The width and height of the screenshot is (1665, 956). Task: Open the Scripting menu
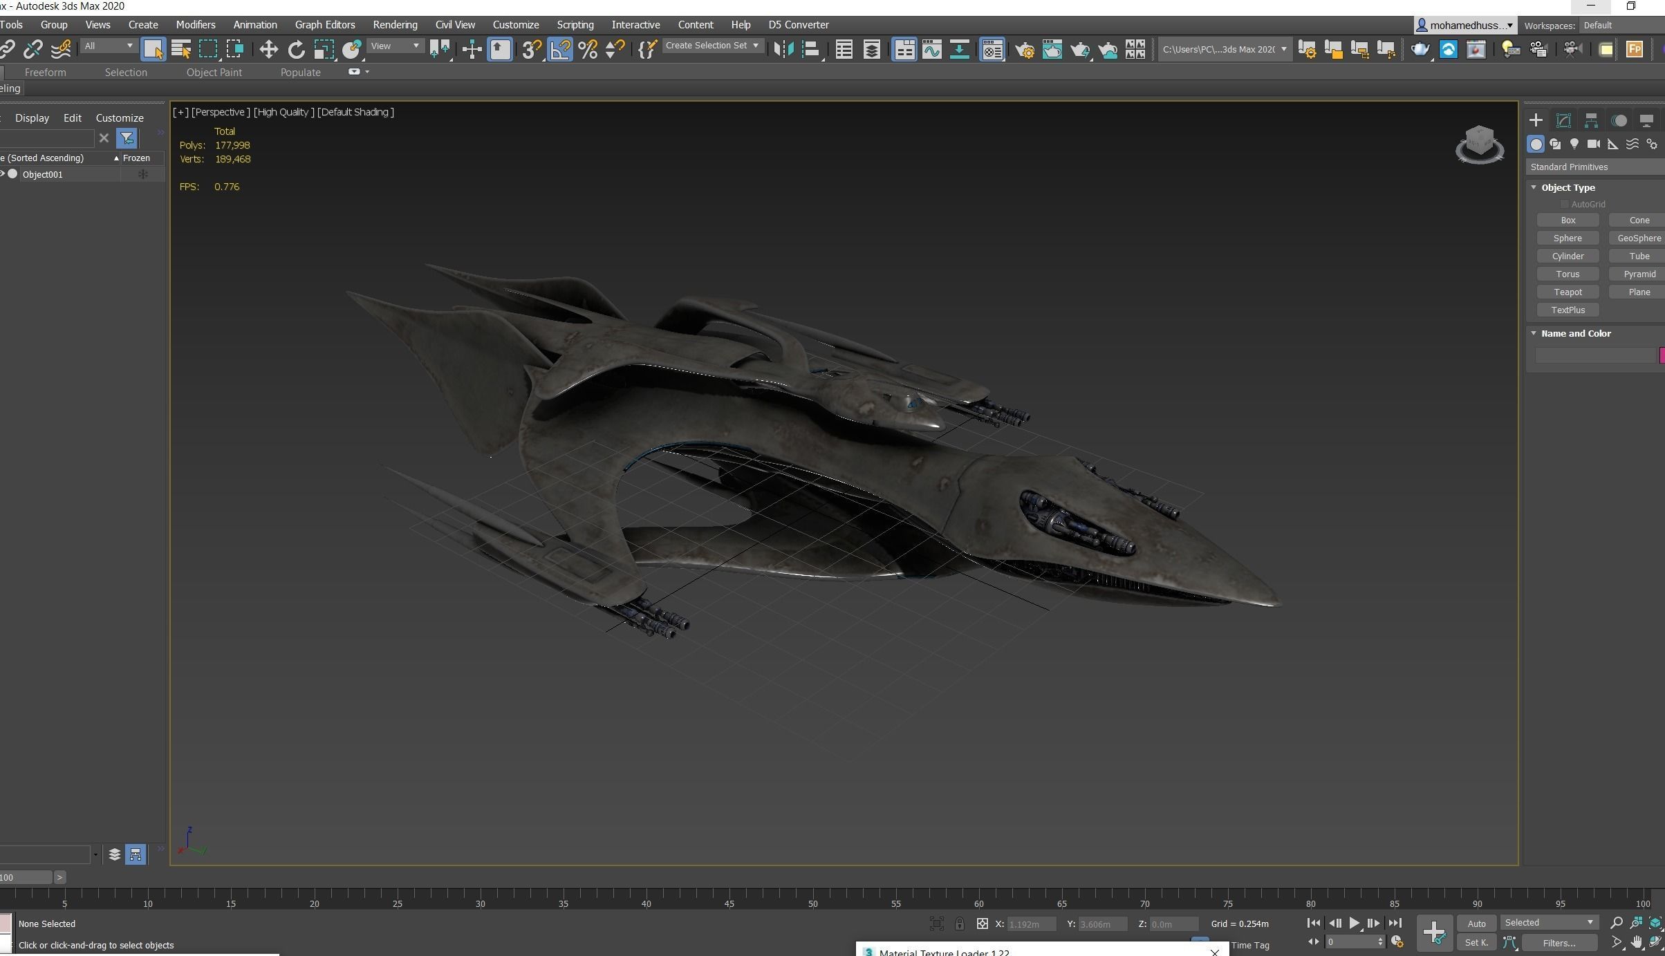click(x=575, y=25)
